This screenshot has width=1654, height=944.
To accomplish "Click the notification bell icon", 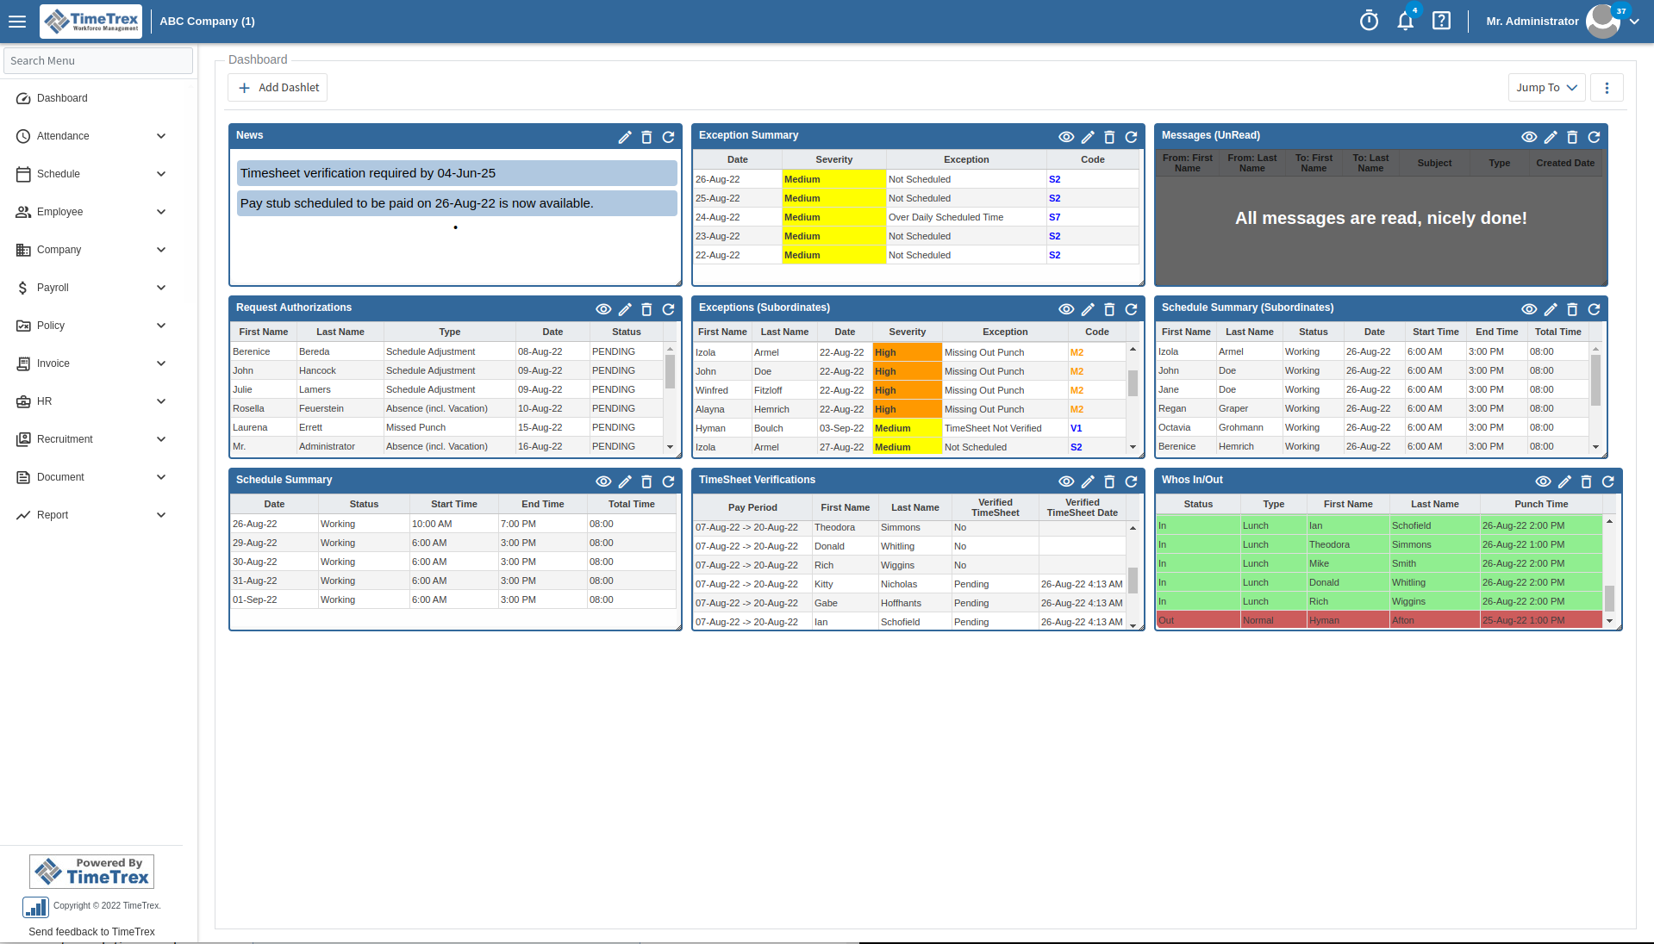I will 1405,21.
